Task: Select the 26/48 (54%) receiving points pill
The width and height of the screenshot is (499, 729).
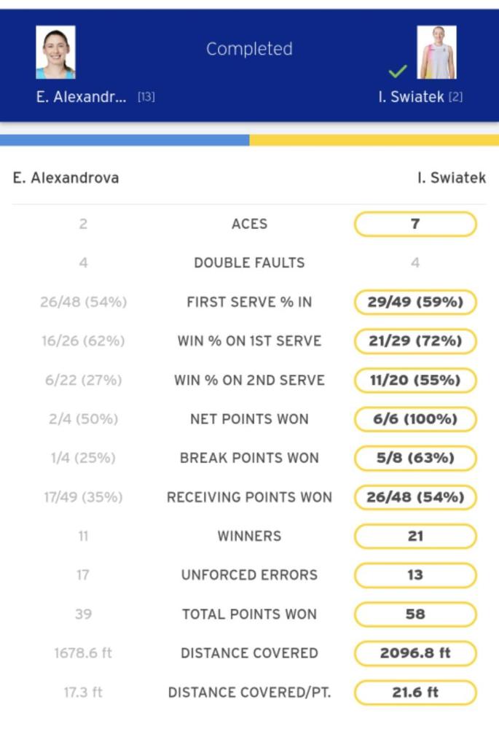Action: tap(415, 497)
